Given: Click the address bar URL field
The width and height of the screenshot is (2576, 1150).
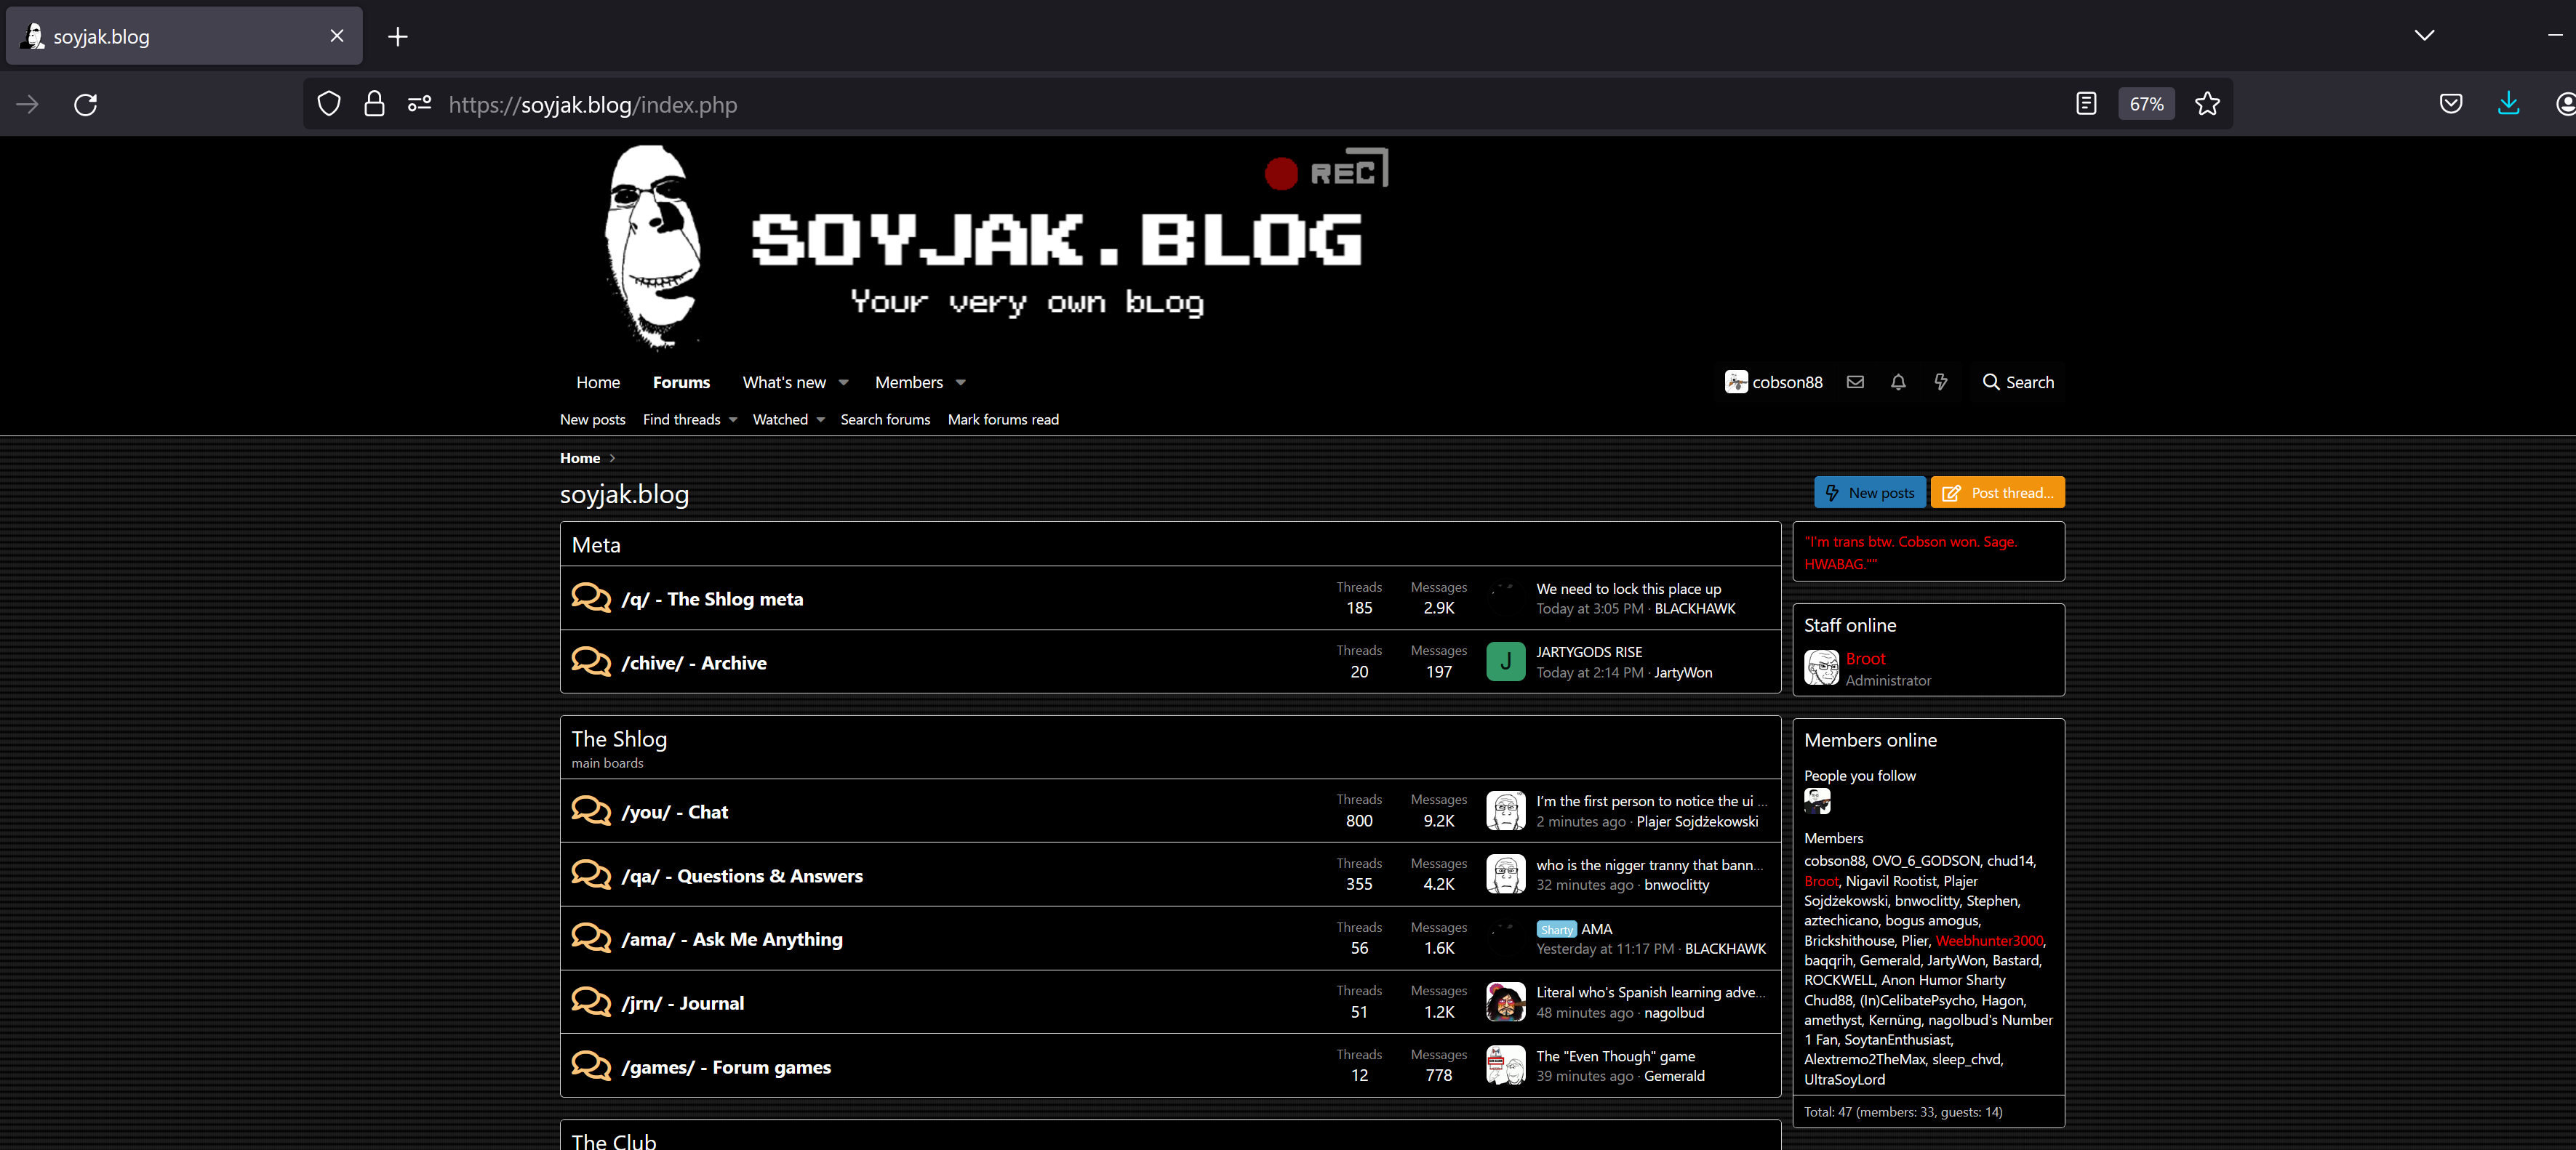Looking at the screenshot, I should [900, 104].
